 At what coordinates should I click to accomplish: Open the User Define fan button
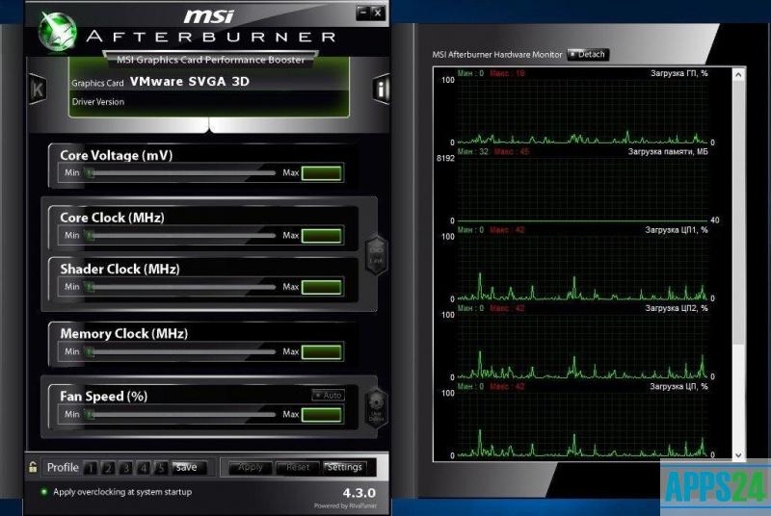pos(376,407)
